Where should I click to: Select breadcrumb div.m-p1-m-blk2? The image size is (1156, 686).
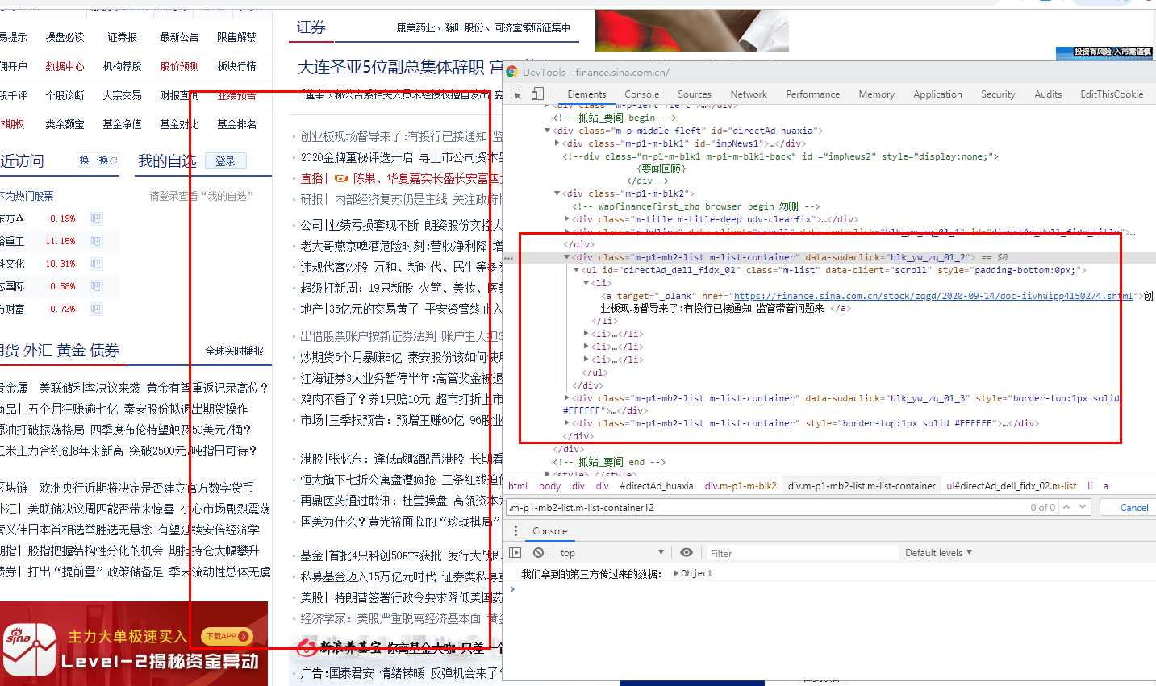tap(740, 486)
